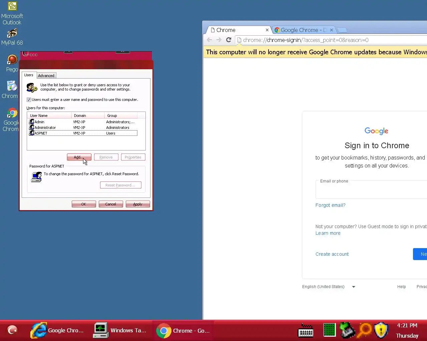427x341 pixels.
Task: Click the 'Forgot email?' link
Action: (x=330, y=205)
